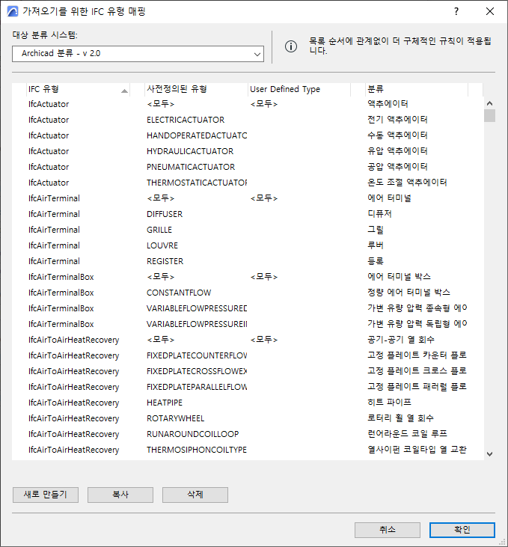Select classification 에어 터미널 cell

pos(389,198)
